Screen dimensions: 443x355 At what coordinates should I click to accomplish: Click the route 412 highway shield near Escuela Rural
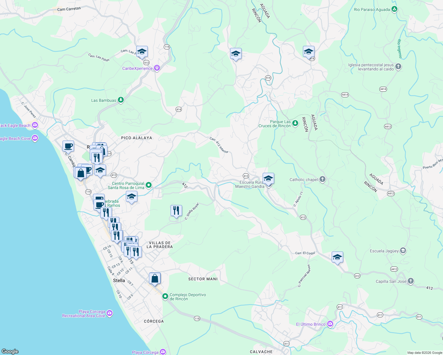245,176
